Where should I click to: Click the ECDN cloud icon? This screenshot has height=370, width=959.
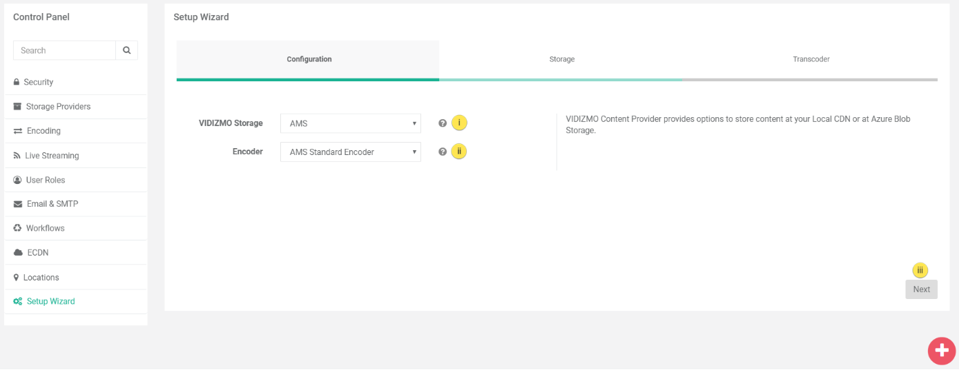point(18,253)
